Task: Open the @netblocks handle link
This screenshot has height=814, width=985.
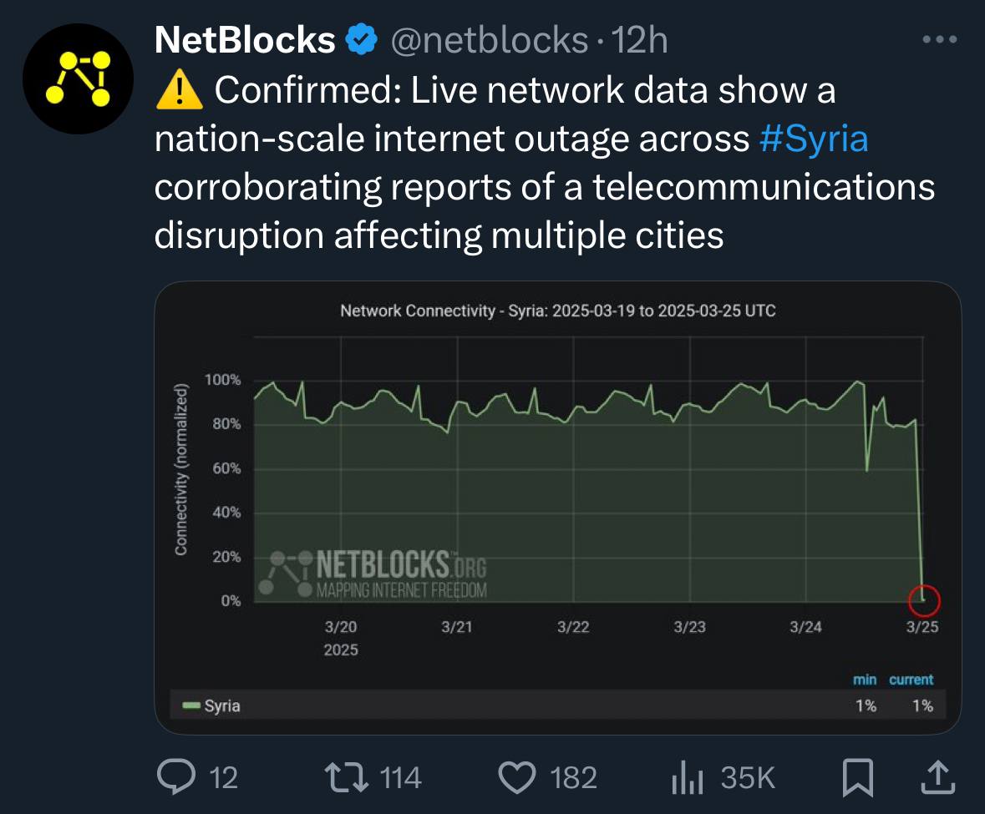Action: (x=489, y=39)
